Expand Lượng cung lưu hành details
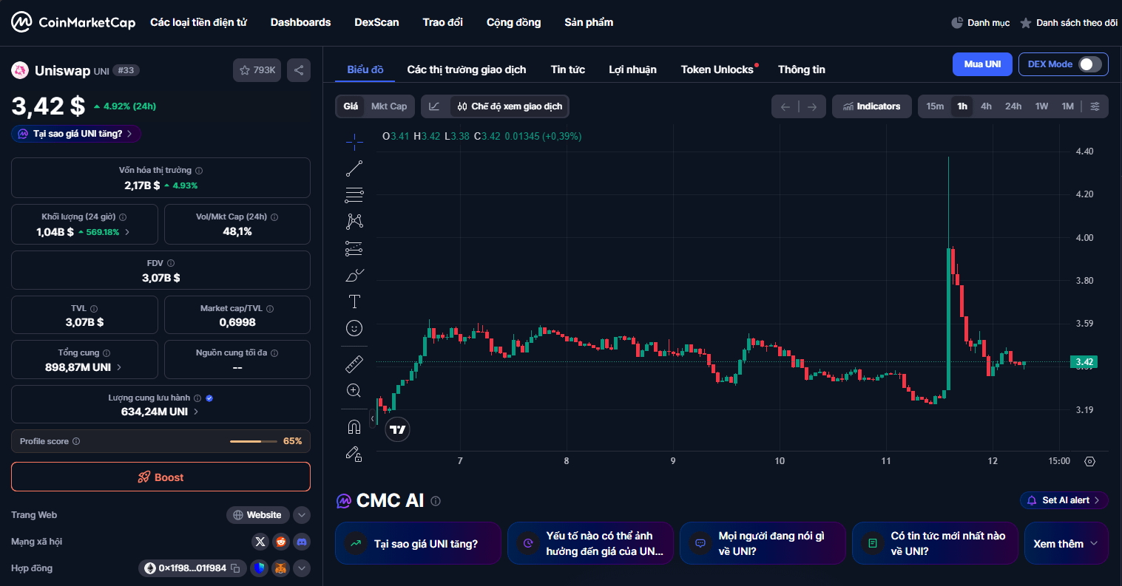1122x586 pixels. click(196, 412)
